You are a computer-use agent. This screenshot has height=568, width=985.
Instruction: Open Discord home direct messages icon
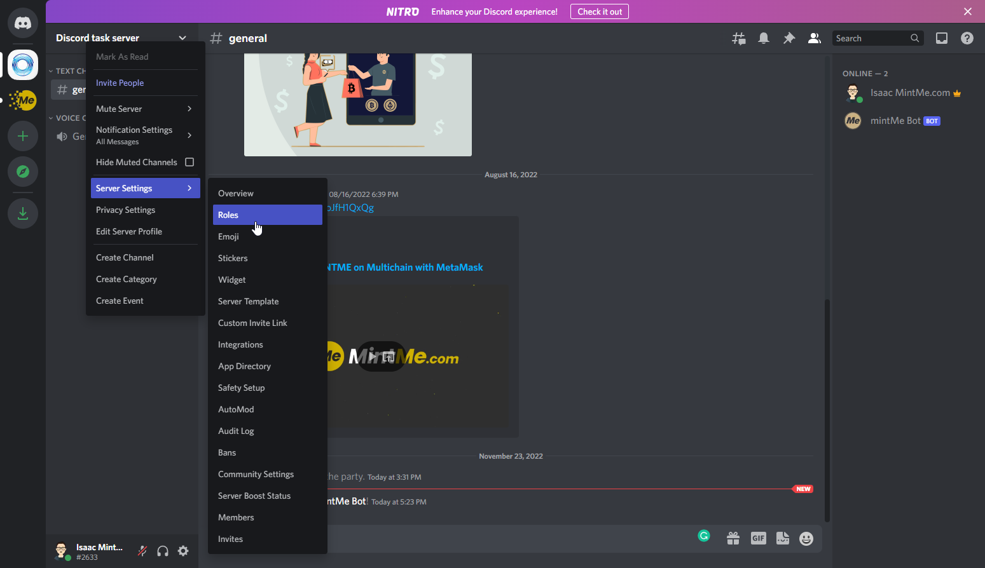[x=23, y=24]
